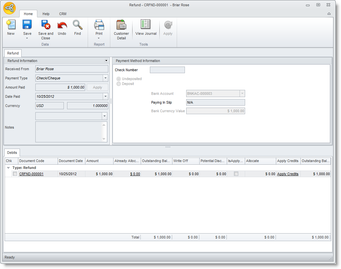Click the Undo arrow icon
The height and width of the screenshot is (269, 341).
(x=62, y=25)
